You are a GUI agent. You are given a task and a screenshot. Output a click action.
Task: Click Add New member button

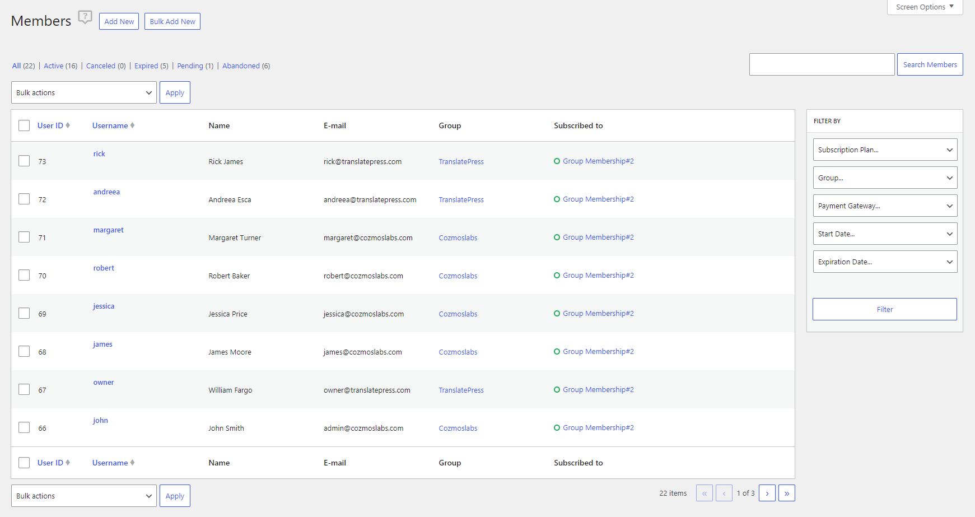[119, 21]
